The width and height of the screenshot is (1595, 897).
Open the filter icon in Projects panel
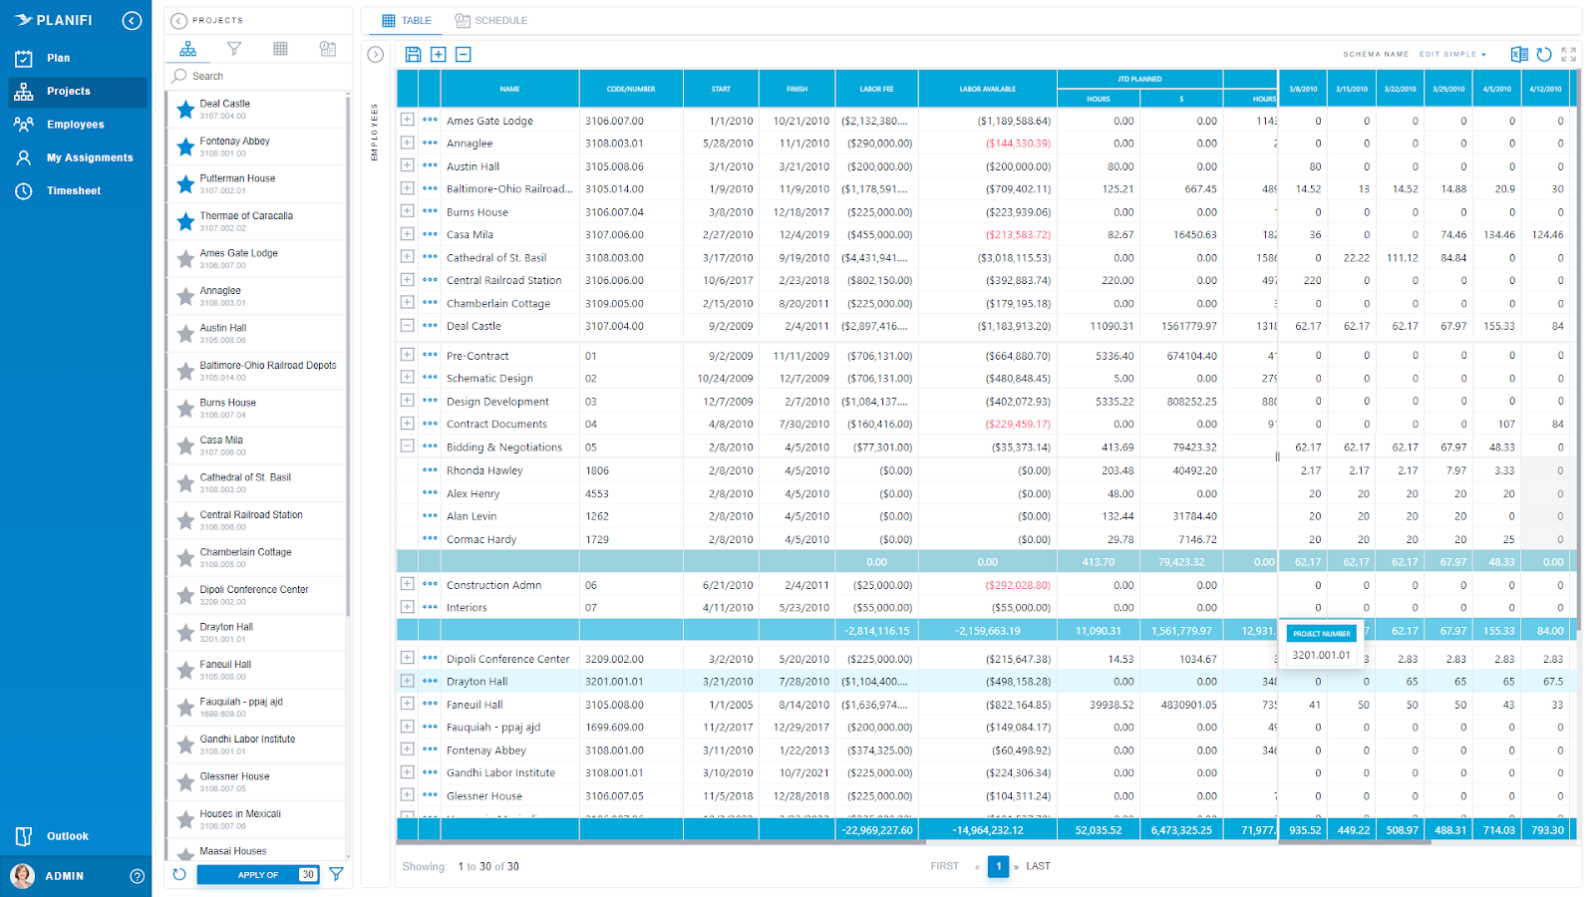(x=234, y=48)
